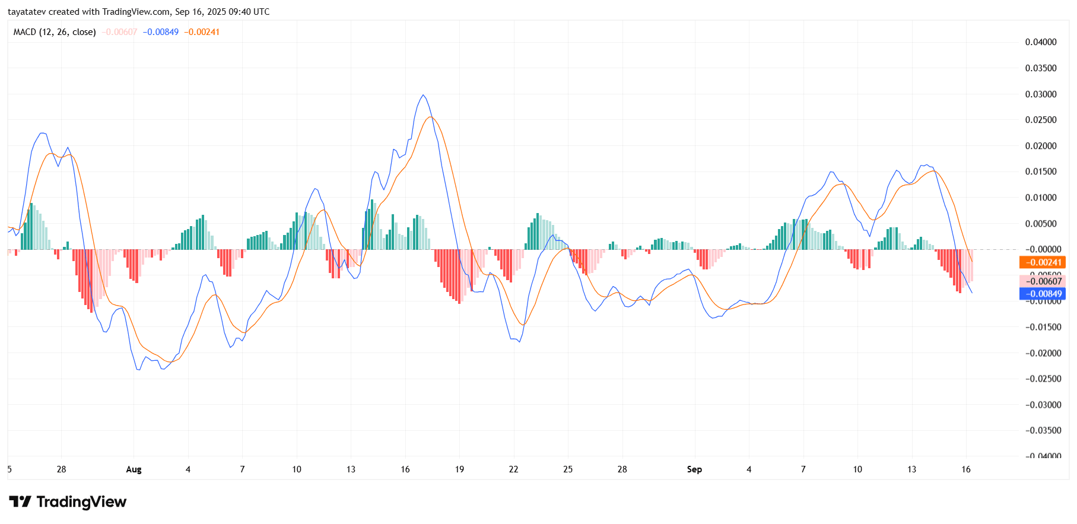Viewport: 1077px width, 524px height.
Task: Click the TradingView logo at bottom left
Action: (68, 502)
